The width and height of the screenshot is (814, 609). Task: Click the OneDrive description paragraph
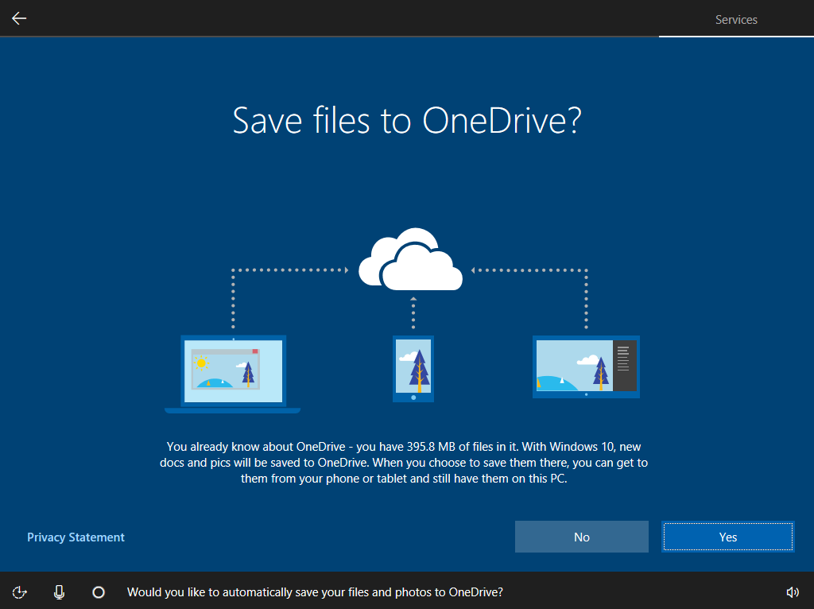(406, 462)
